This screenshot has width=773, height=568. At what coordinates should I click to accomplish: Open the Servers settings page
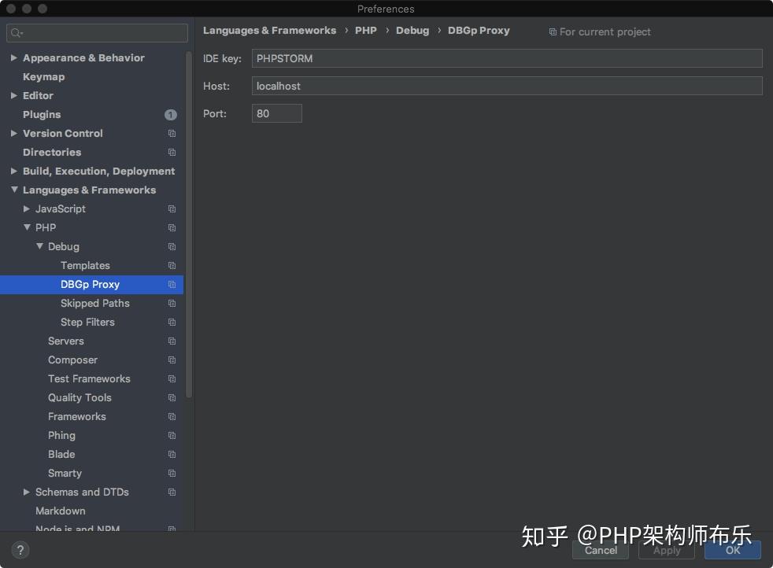65,341
